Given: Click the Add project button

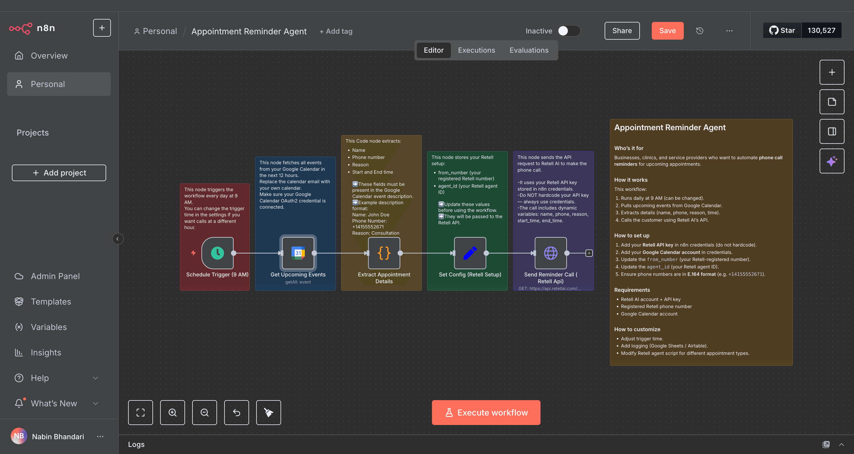Looking at the screenshot, I should 59,173.
